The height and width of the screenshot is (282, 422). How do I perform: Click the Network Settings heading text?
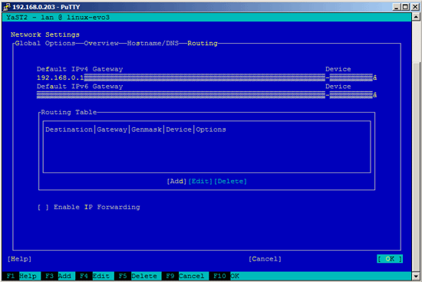point(45,34)
